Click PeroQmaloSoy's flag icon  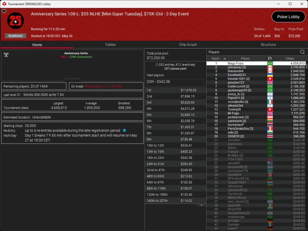[x=270, y=129]
